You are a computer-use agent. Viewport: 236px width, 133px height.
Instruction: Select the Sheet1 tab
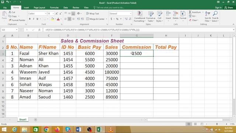click(23, 120)
